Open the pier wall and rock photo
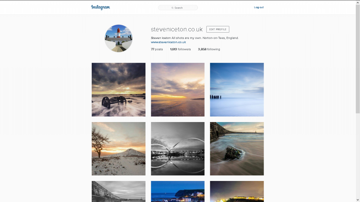The height and width of the screenshot is (202, 360). (x=237, y=149)
